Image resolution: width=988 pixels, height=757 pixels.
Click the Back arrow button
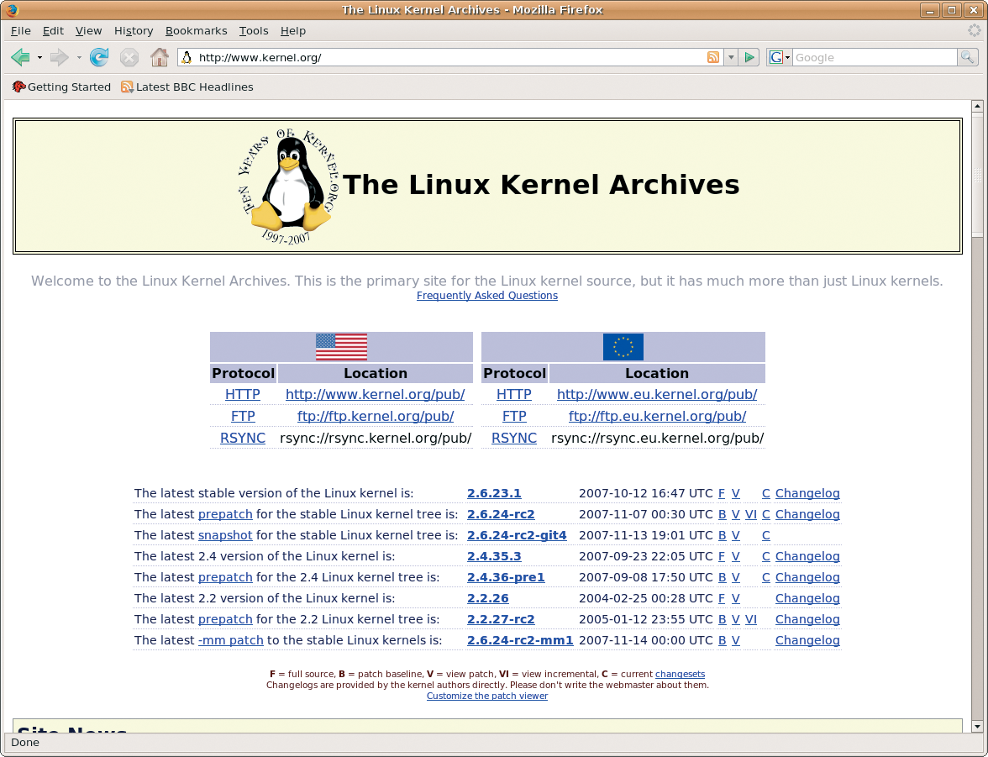(x=20, y=57)
